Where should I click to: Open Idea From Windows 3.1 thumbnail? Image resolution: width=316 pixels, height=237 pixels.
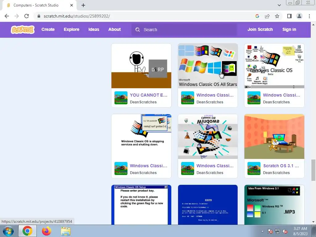(x=274, y=205)
